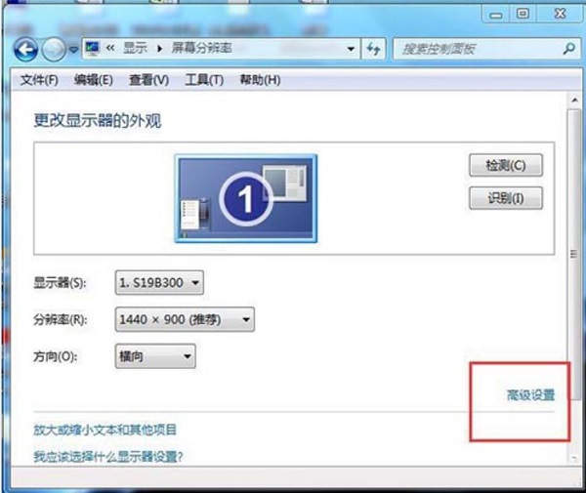Go back with the blue Back arrow
The width and height of the screenshot is (586, 493).
[x=25, y=49]
